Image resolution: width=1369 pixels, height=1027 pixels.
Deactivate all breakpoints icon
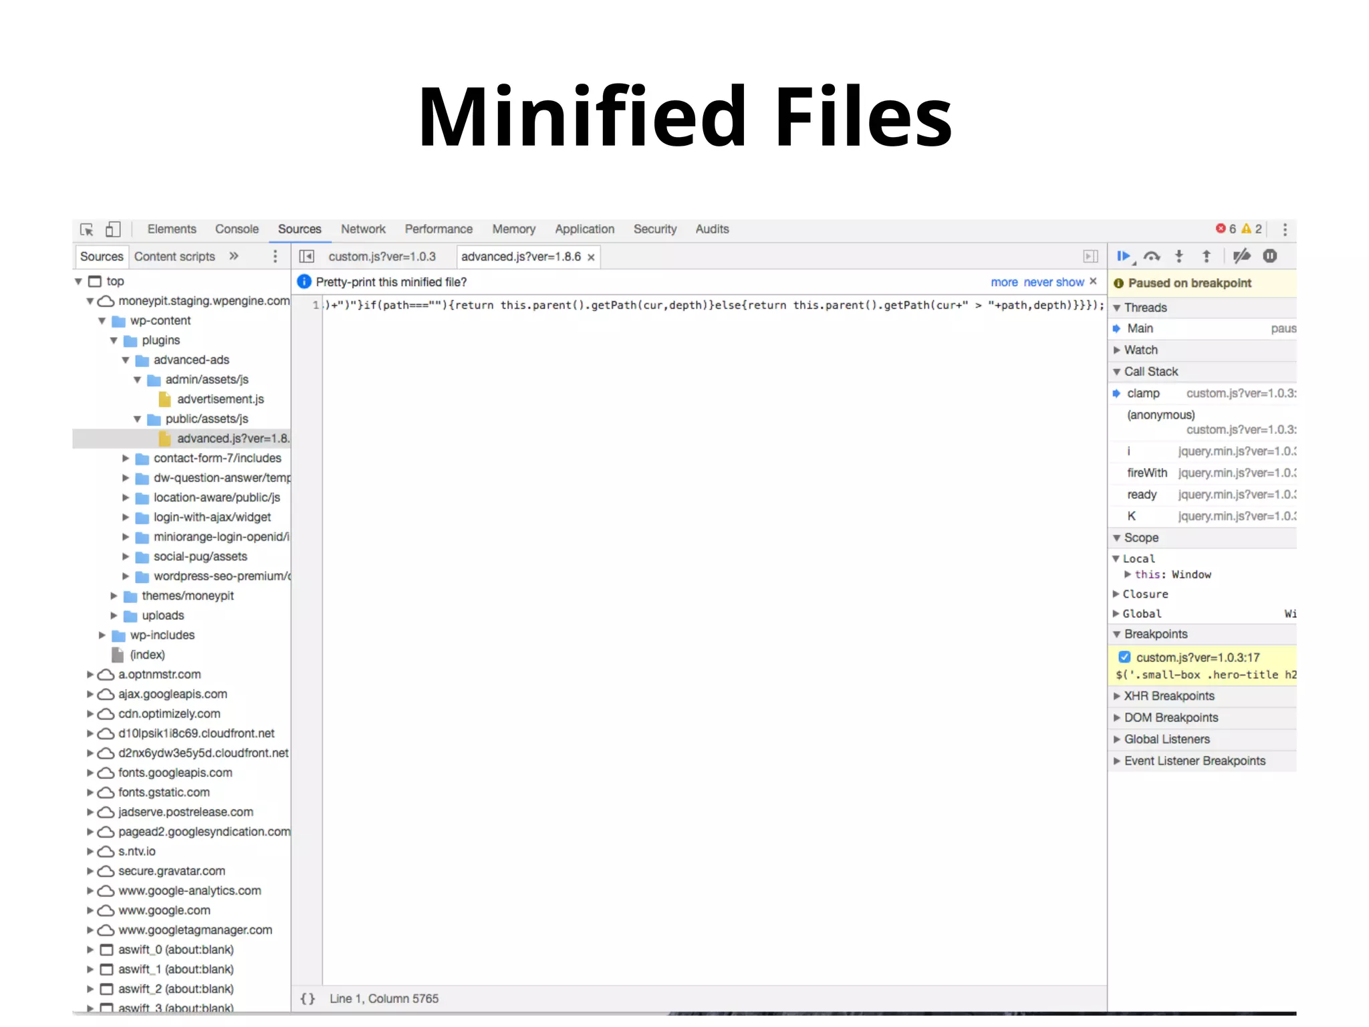click(x=1241, y=256)
